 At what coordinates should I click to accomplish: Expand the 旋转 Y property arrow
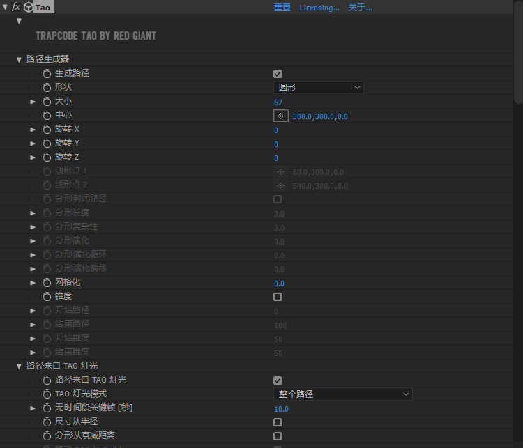coord(33,144)
